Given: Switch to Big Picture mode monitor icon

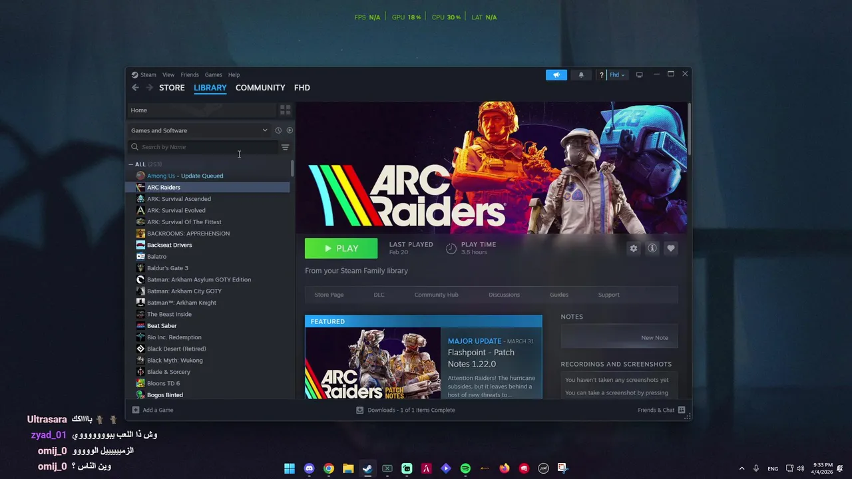Looking at the screenshot, I should coord(639,75).
